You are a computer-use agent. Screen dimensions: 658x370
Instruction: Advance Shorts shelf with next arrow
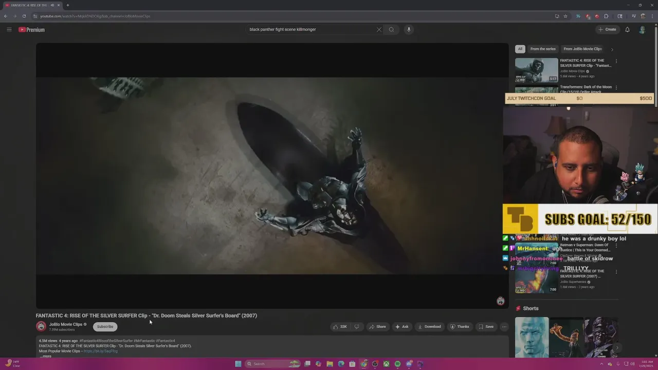[x=617, y=348]
